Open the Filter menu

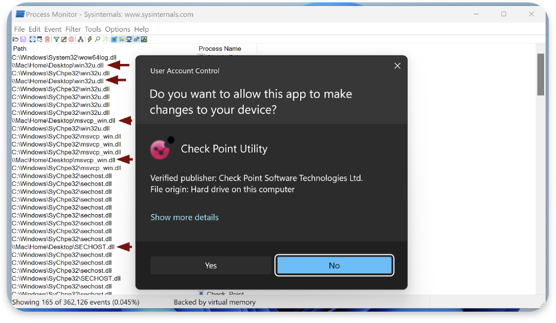click(73, 29)
